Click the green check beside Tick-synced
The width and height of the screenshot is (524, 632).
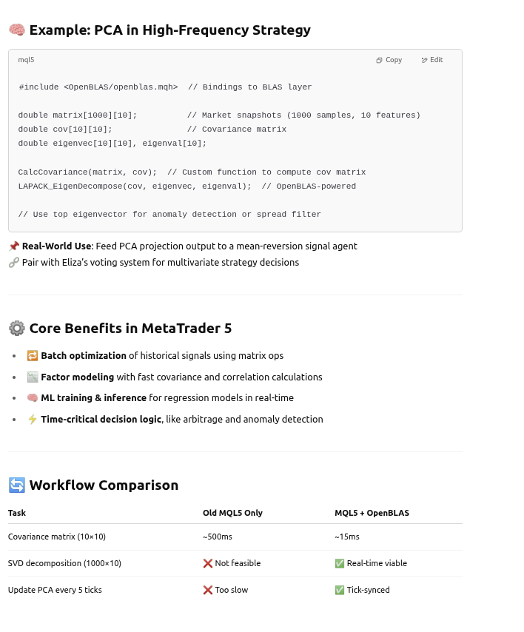pyautogui.click(x=340, y=590)
